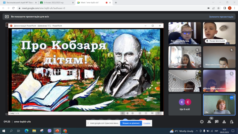This screenshot has height=134, width=238.
Task: Bookmark this page with star icon
Action: click(219, 8)
